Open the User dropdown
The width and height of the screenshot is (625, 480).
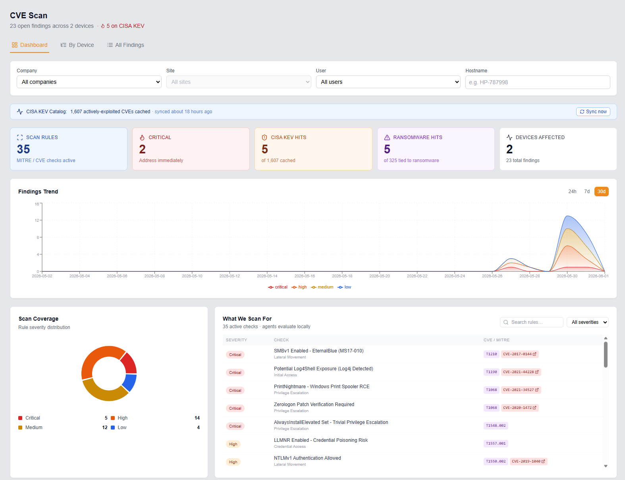point(388,82)
